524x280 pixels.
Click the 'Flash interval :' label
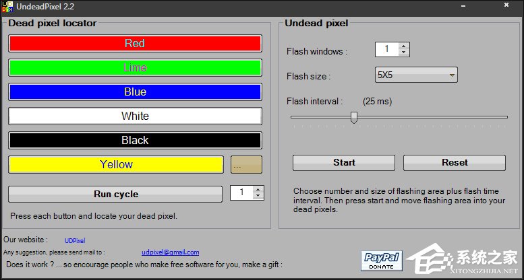pos(314,101)
